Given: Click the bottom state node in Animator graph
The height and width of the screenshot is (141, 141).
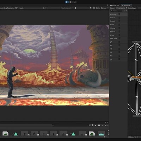Looking at the screenshot, I should (x=137, y=116).
